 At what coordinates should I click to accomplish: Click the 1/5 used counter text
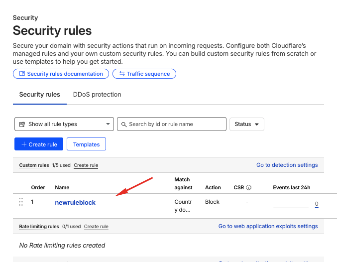tap(61, 165)
